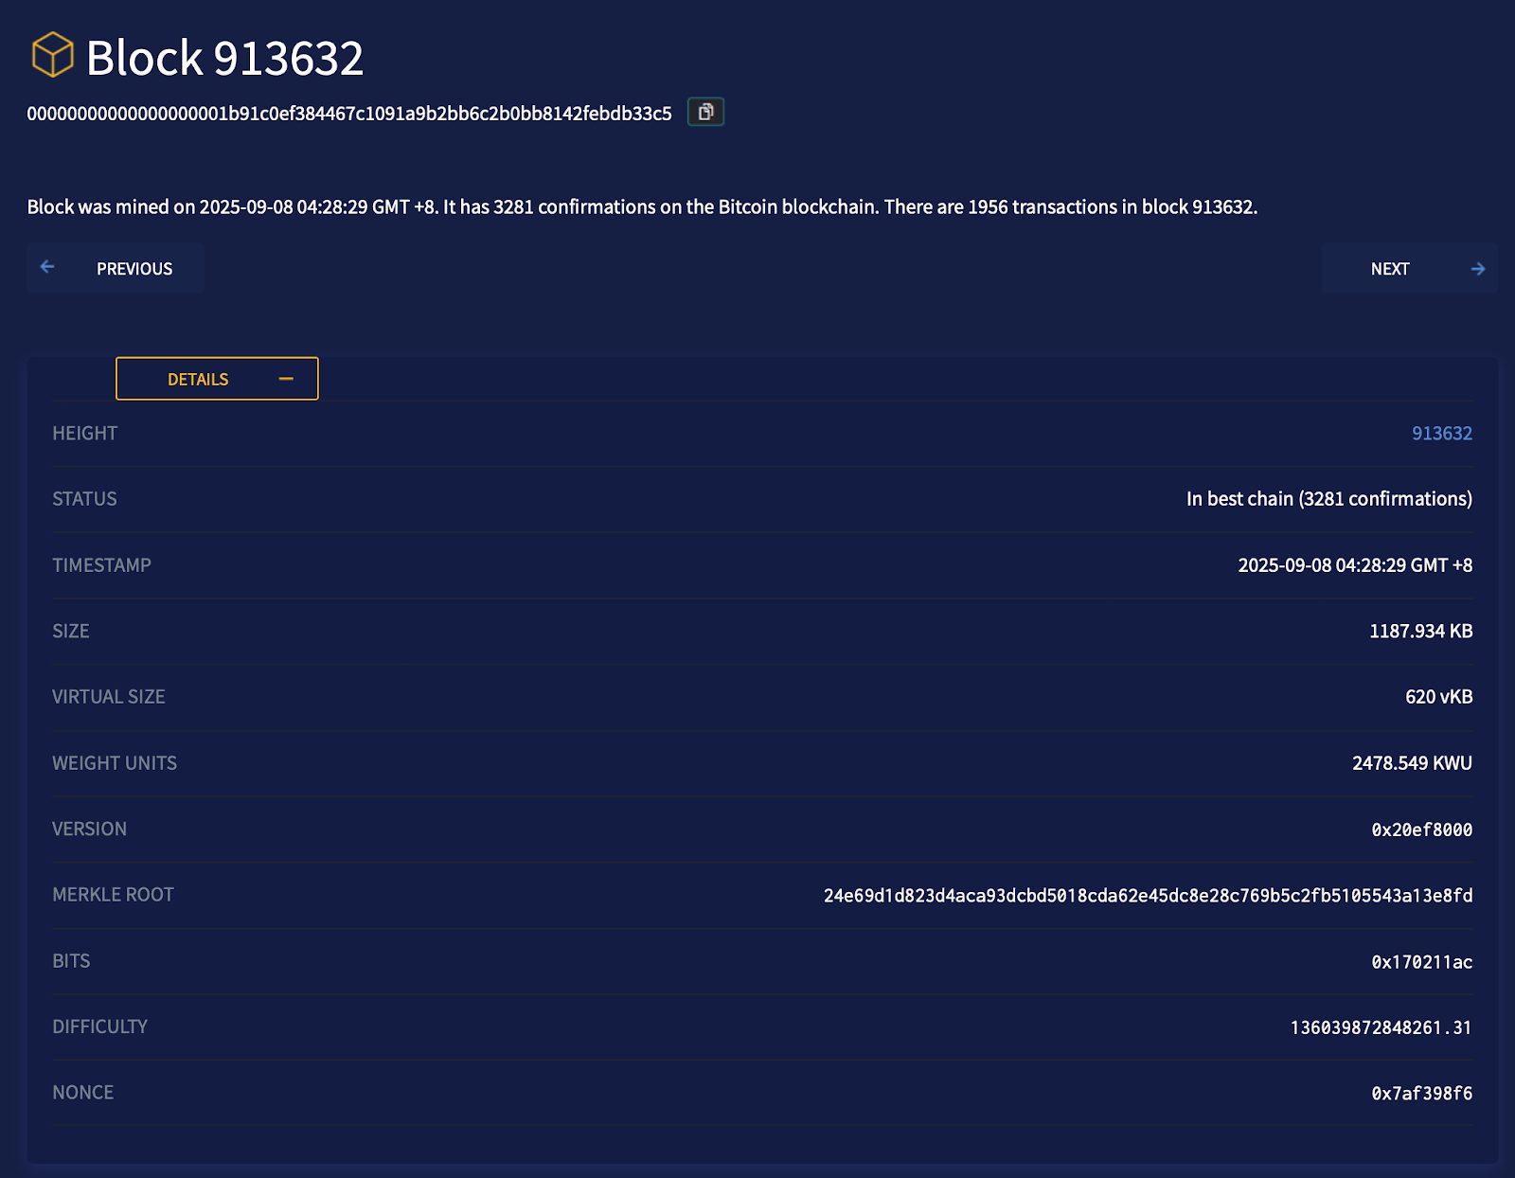Copy the block hash with clipboard icon
This screenshot has width=1515, height=1178.
click(705, 112)
